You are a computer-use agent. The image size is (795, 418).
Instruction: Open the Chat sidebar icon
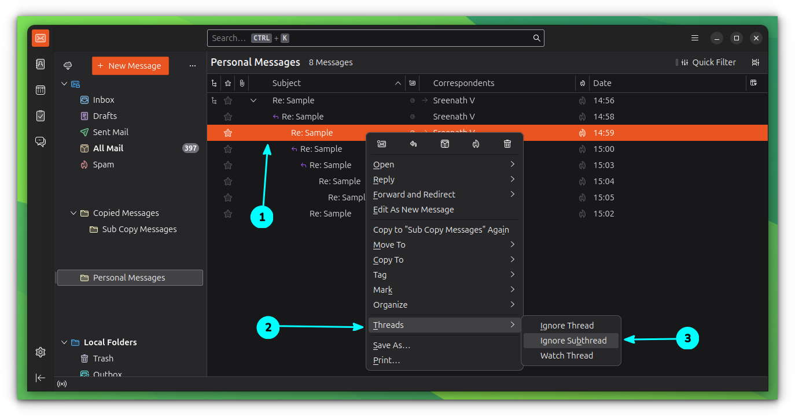[41, 141]
